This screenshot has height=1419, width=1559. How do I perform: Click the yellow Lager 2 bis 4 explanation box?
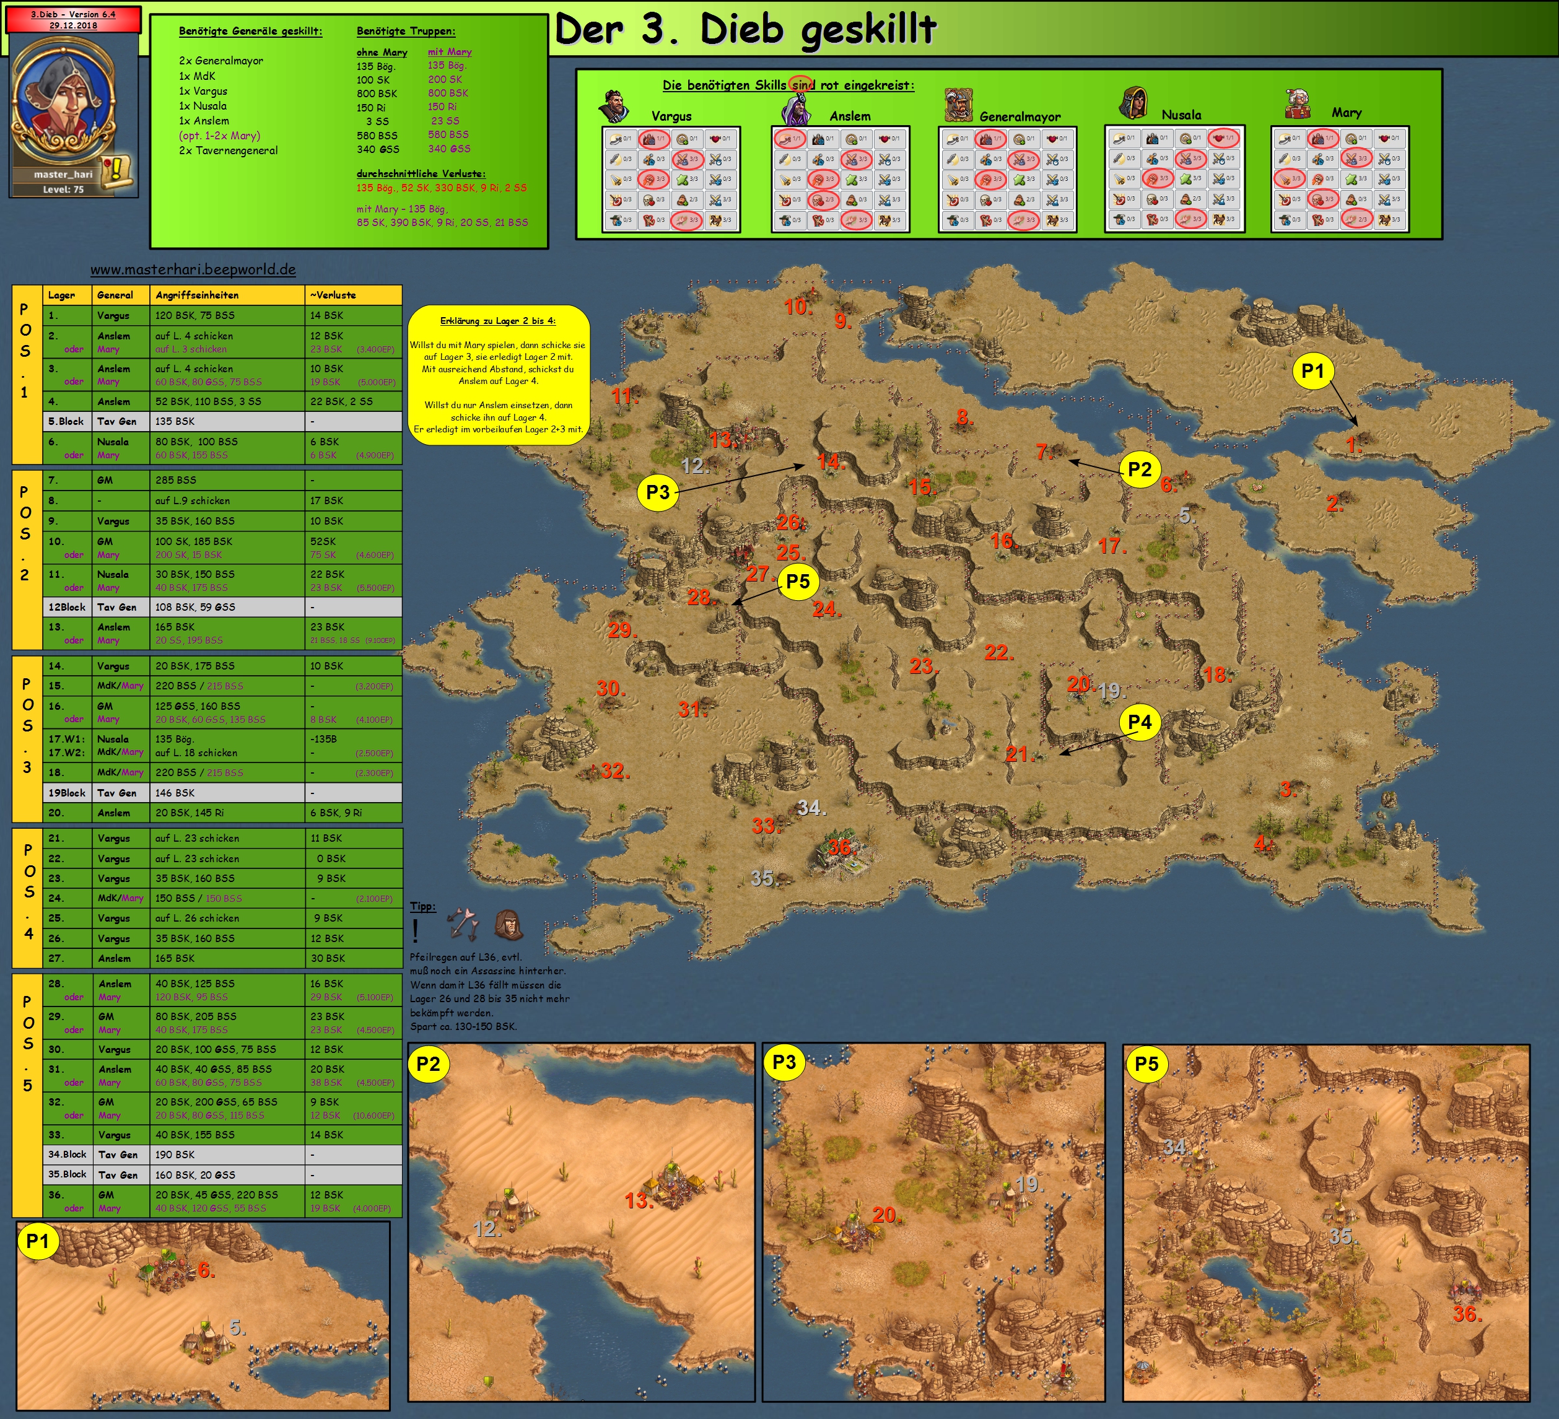pyautogui.click(x=498, y=375)
